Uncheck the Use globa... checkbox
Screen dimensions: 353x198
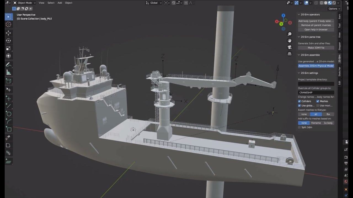[299, 106]
